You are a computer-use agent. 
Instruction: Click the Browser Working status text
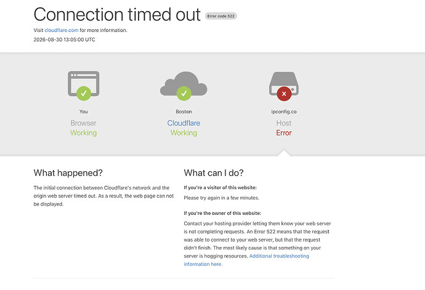coord(84,133)
